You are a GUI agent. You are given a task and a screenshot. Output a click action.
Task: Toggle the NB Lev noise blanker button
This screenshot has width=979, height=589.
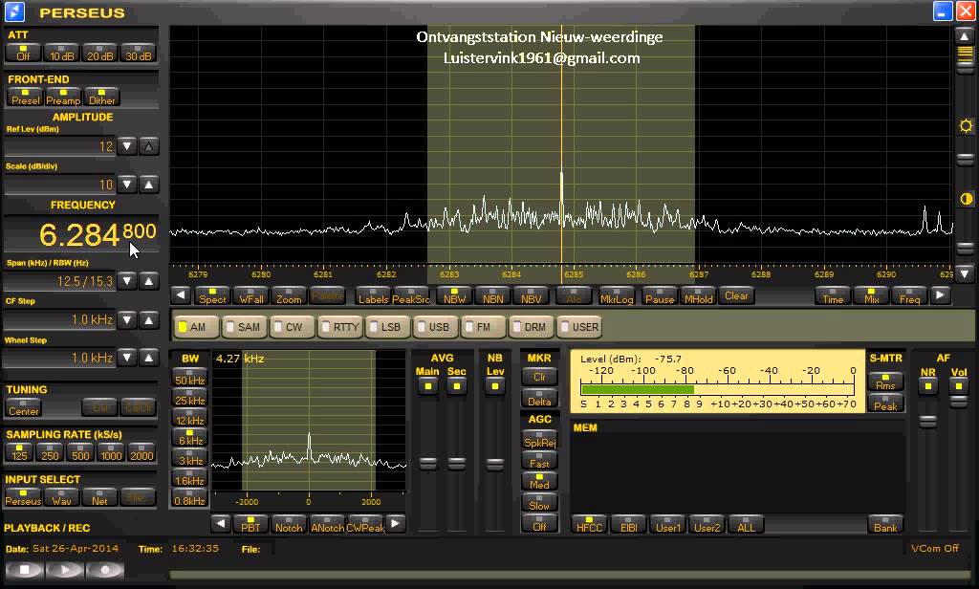pyautogui.click(x=494, y=386)
